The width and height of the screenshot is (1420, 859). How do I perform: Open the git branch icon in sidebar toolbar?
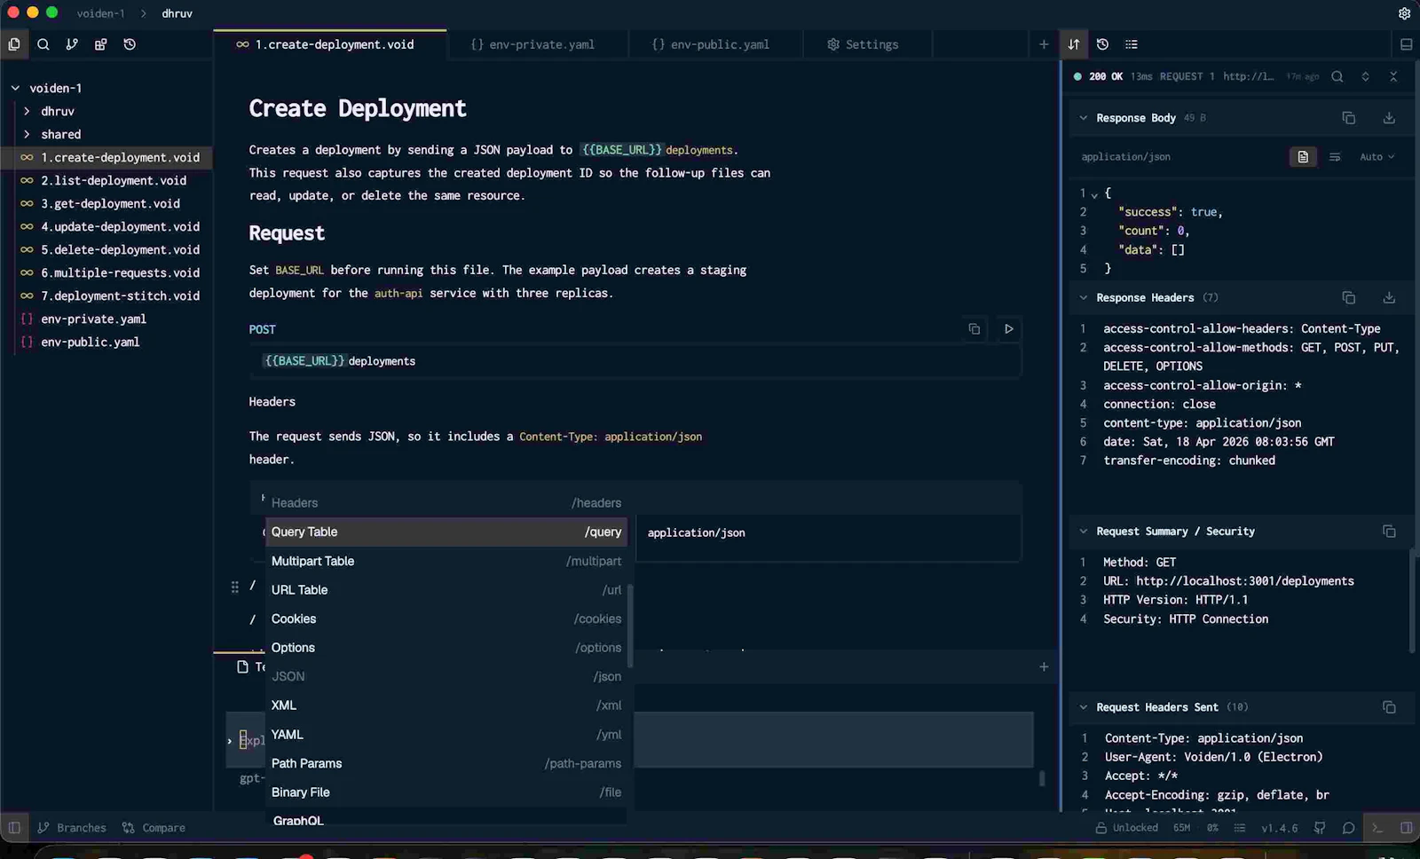point(72,44)
